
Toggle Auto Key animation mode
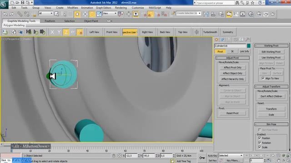[x=212, y=155]
